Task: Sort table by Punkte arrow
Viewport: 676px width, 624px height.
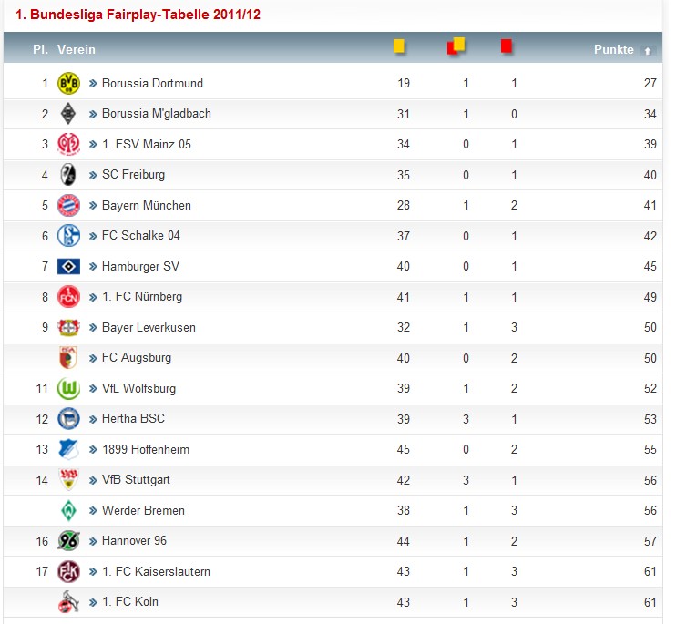Action: click(x=648, y=51)
